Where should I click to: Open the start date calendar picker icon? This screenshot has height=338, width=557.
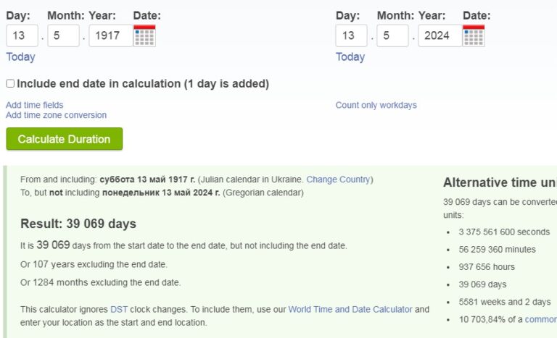point(144,35)
